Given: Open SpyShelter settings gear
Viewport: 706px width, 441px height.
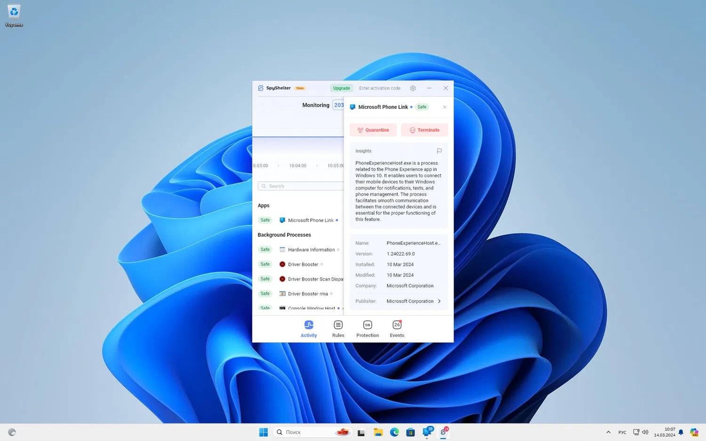Looking at the screenshot, I should 413,88.
